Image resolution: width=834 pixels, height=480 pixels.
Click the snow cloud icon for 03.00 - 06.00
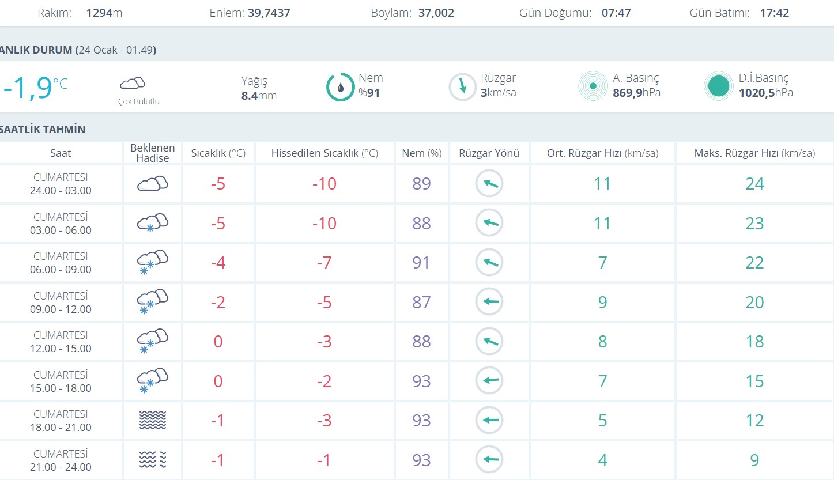point(152,223)
